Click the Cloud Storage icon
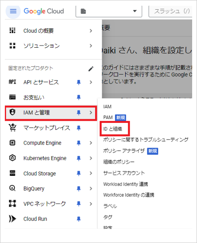The image size is (197, 243). tap(12, 173)
